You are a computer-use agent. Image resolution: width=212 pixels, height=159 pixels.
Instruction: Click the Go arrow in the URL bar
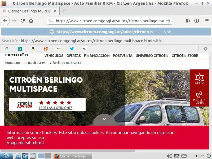tap(168, 21)
